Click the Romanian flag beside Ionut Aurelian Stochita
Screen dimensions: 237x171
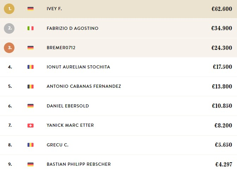pyautogui.click(x=30, y=67)
